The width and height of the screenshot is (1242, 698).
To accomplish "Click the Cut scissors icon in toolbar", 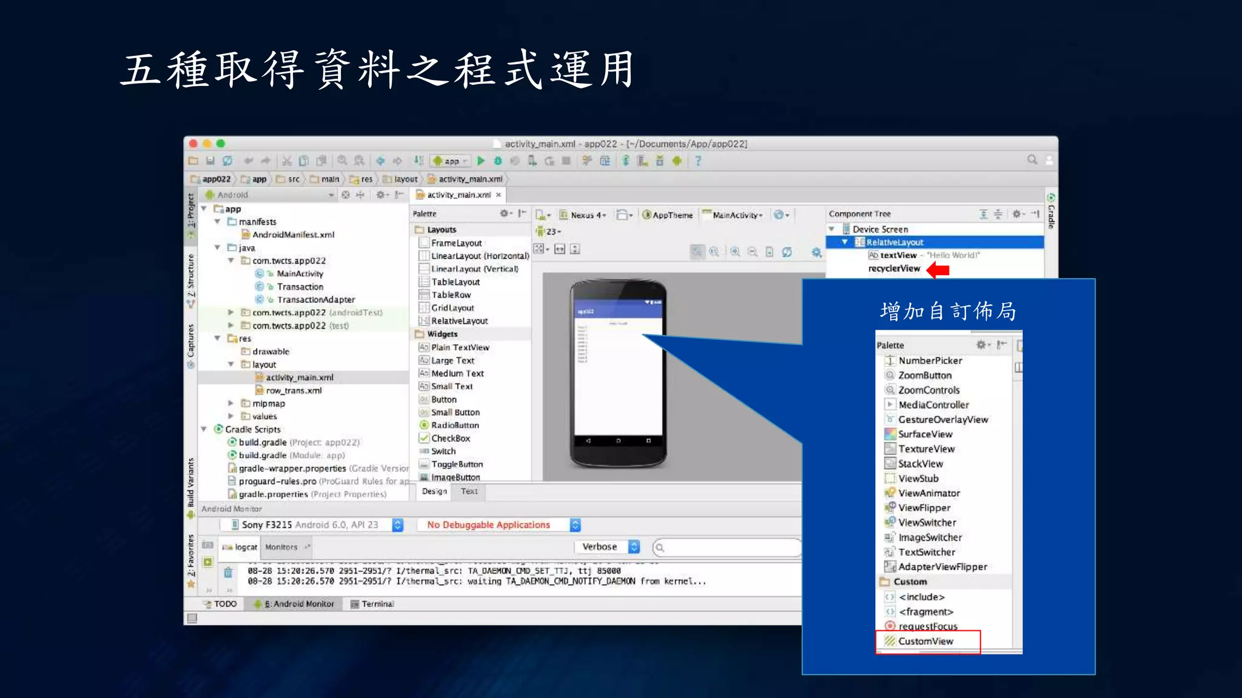I will tap(287, 161).
